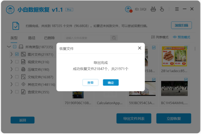The width and height of the screenshot is (201, 134).
Task: Click the 其他文件(148116) label
Action: click(42, 85)
